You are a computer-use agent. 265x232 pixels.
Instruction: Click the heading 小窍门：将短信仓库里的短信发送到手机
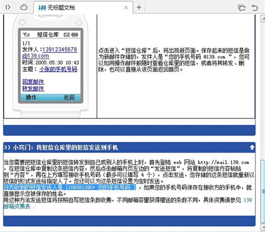[x=66, y=147]
